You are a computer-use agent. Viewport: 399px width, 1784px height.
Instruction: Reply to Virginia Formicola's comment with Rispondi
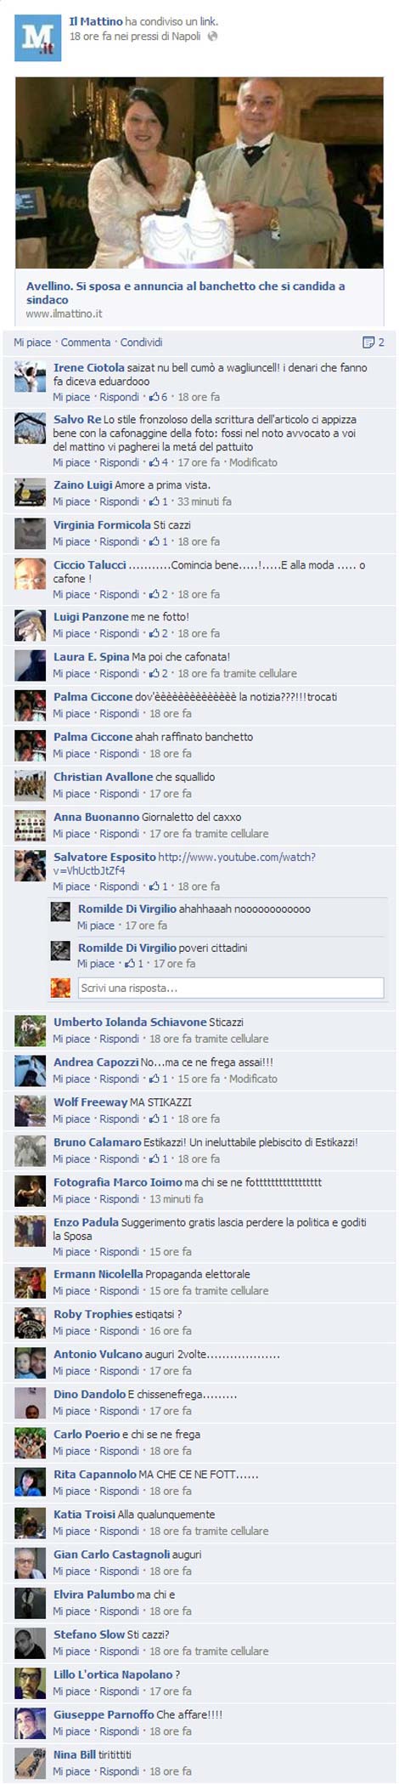119,541
